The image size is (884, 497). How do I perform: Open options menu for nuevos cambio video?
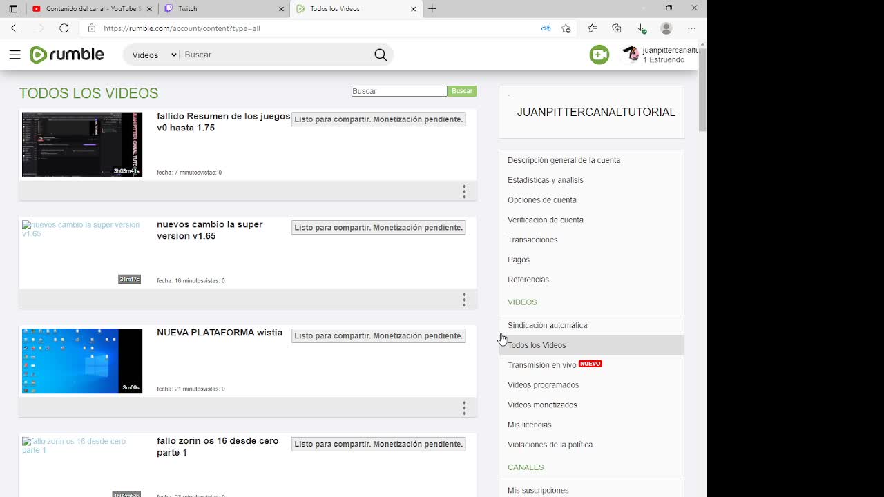click(x=464, y=300)
